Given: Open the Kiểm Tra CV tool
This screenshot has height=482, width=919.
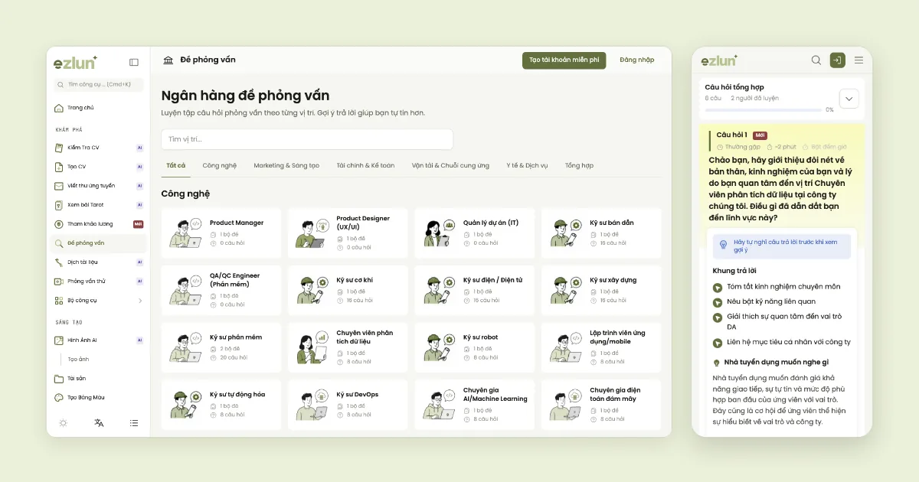Looking at the screenshot, I should pyautogui.click(x=98, y=148).
